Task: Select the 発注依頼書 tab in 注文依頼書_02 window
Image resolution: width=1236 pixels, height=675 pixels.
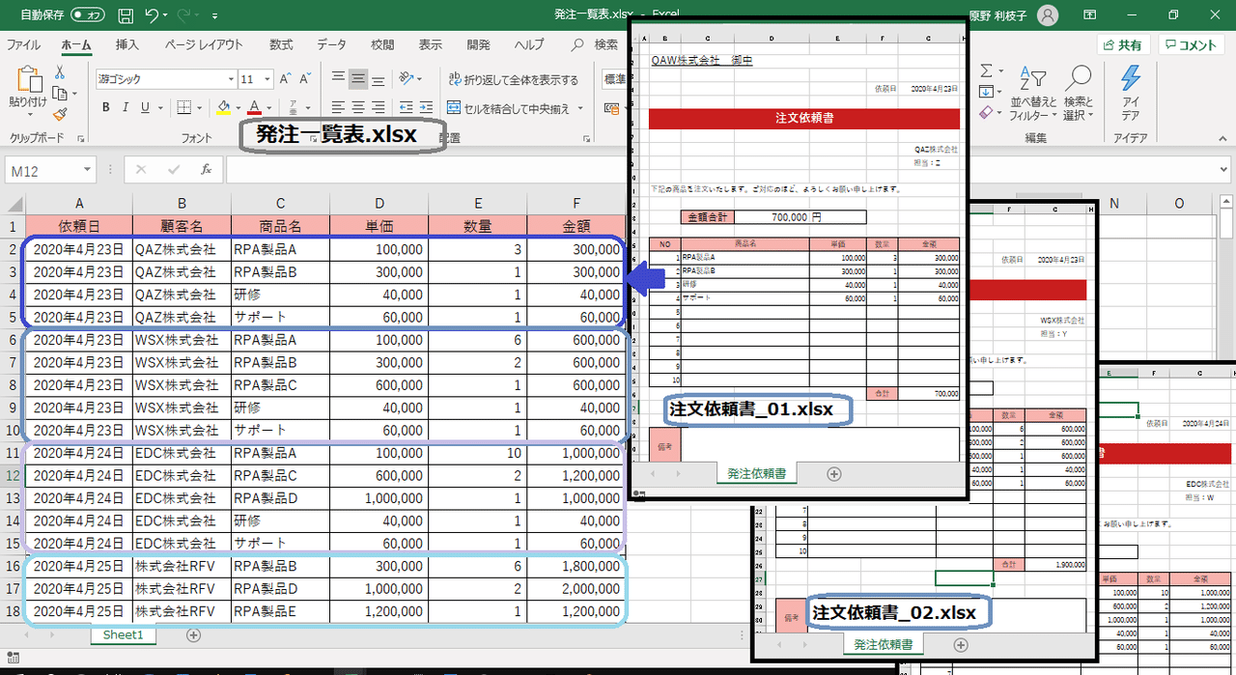Action: (x=882, y=644)
